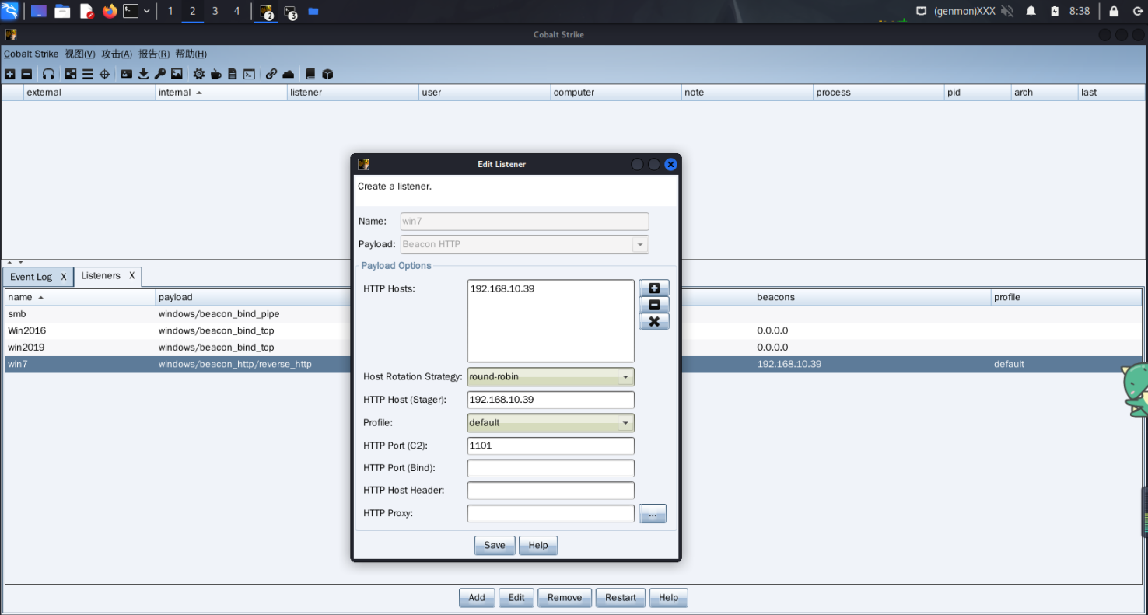Viewport: 1148px width, 615px height.
Task: Click the cloud manage web server icon
Action: 289,74
